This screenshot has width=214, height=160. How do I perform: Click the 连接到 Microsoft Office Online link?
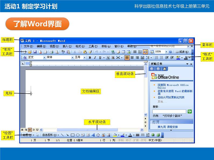173,86
